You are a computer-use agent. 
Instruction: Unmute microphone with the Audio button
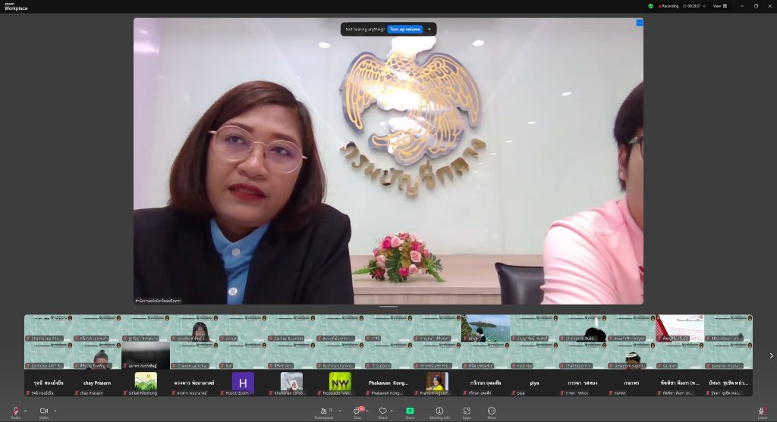pyautogui.click(x=15, y=413)
